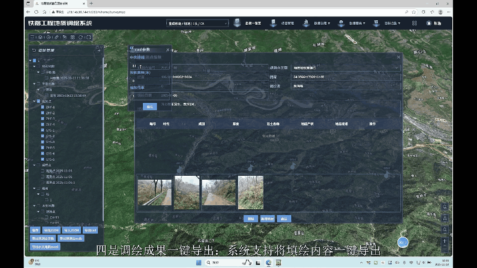Open the layers icon in map toolbar
This screenshot has width=477, height=268.
[40, 37]
